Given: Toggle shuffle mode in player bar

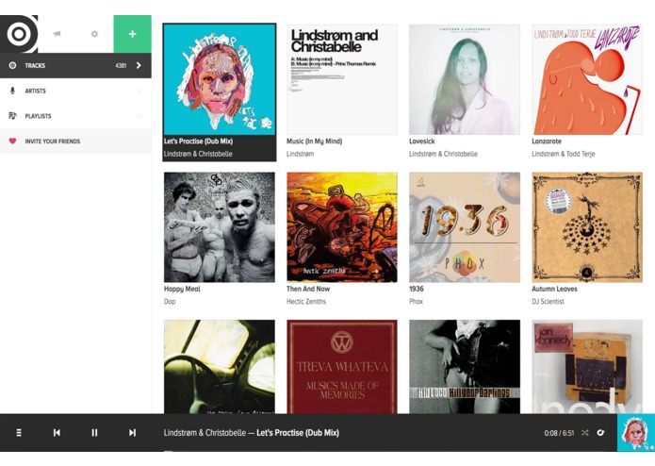Looking at the screenshot, I should click(585, 433).
